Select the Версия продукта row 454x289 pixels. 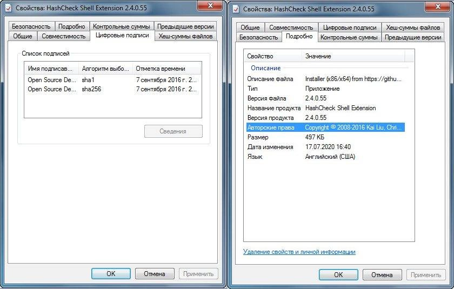pos(325,118)
